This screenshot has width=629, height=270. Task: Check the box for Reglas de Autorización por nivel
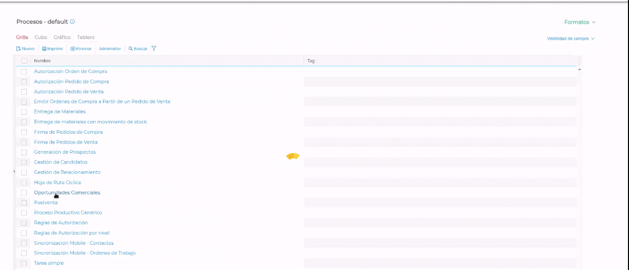24,233
